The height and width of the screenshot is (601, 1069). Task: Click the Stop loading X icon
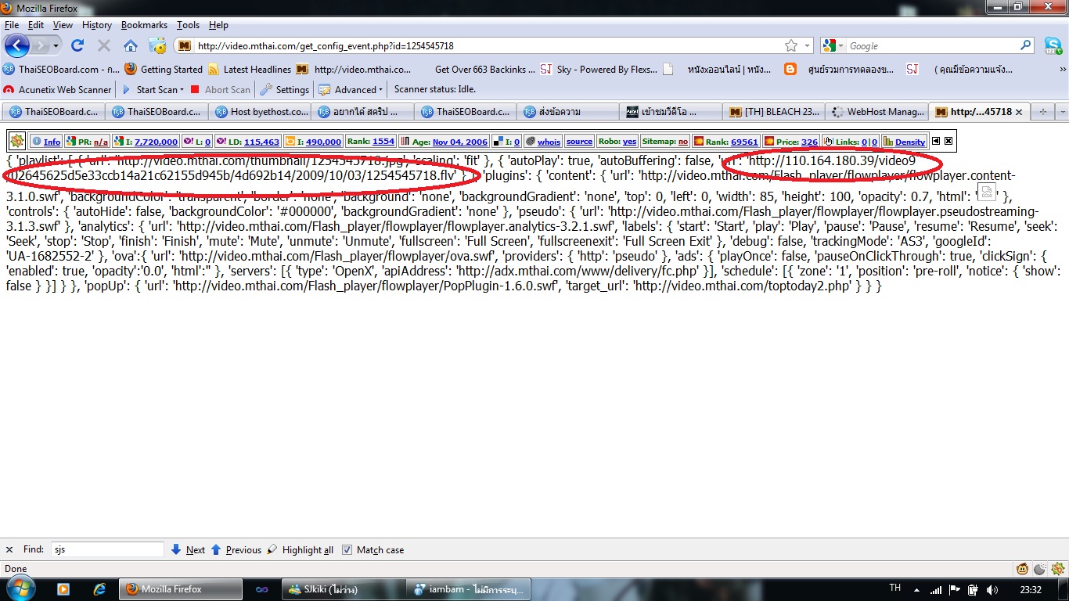click(103, 45)
